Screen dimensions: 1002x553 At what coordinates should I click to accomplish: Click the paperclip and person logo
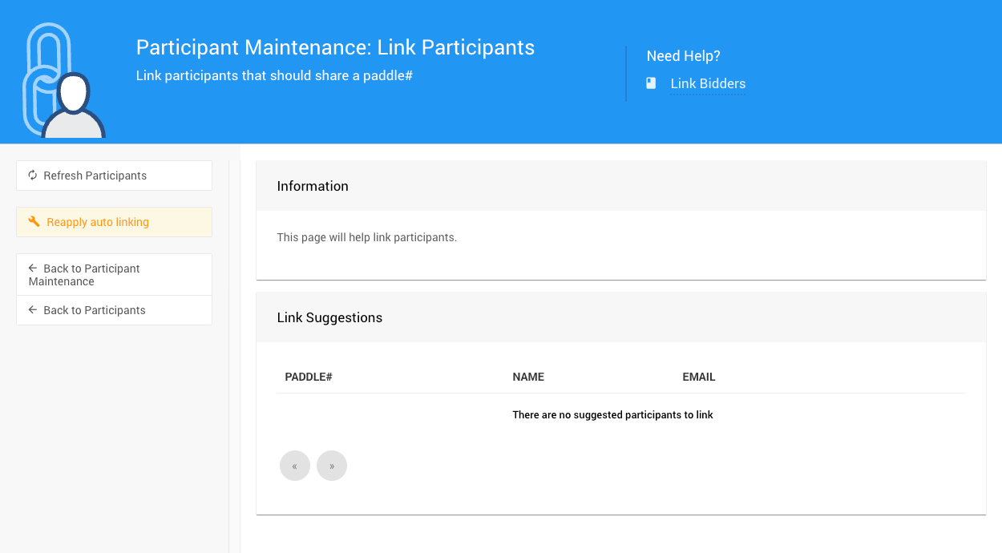tap(63, 81)
